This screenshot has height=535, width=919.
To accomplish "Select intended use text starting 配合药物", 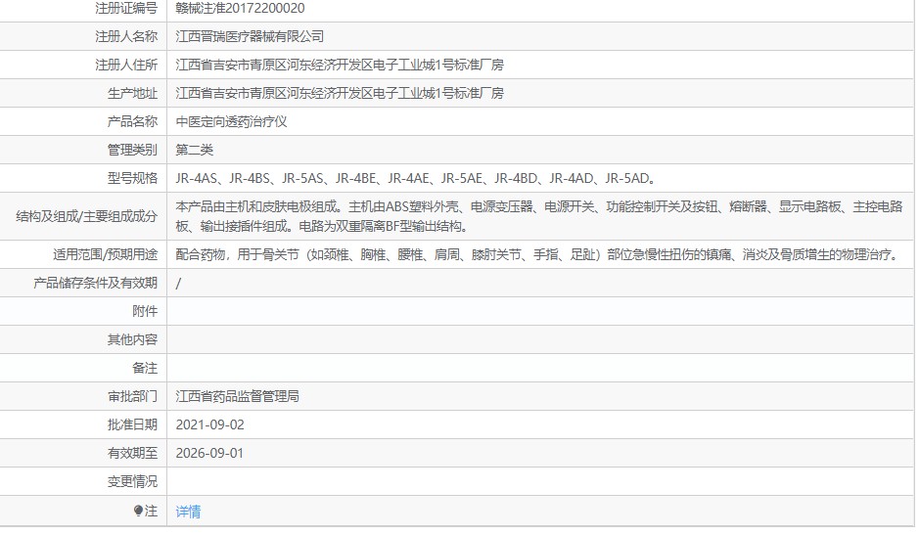I will tap(538, 255).
